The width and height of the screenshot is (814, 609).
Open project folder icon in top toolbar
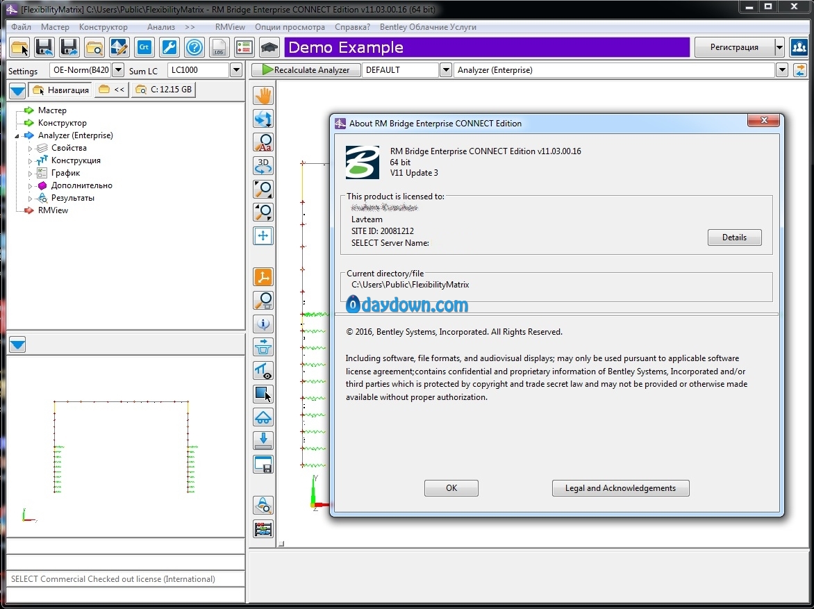(x=19, y=47)
